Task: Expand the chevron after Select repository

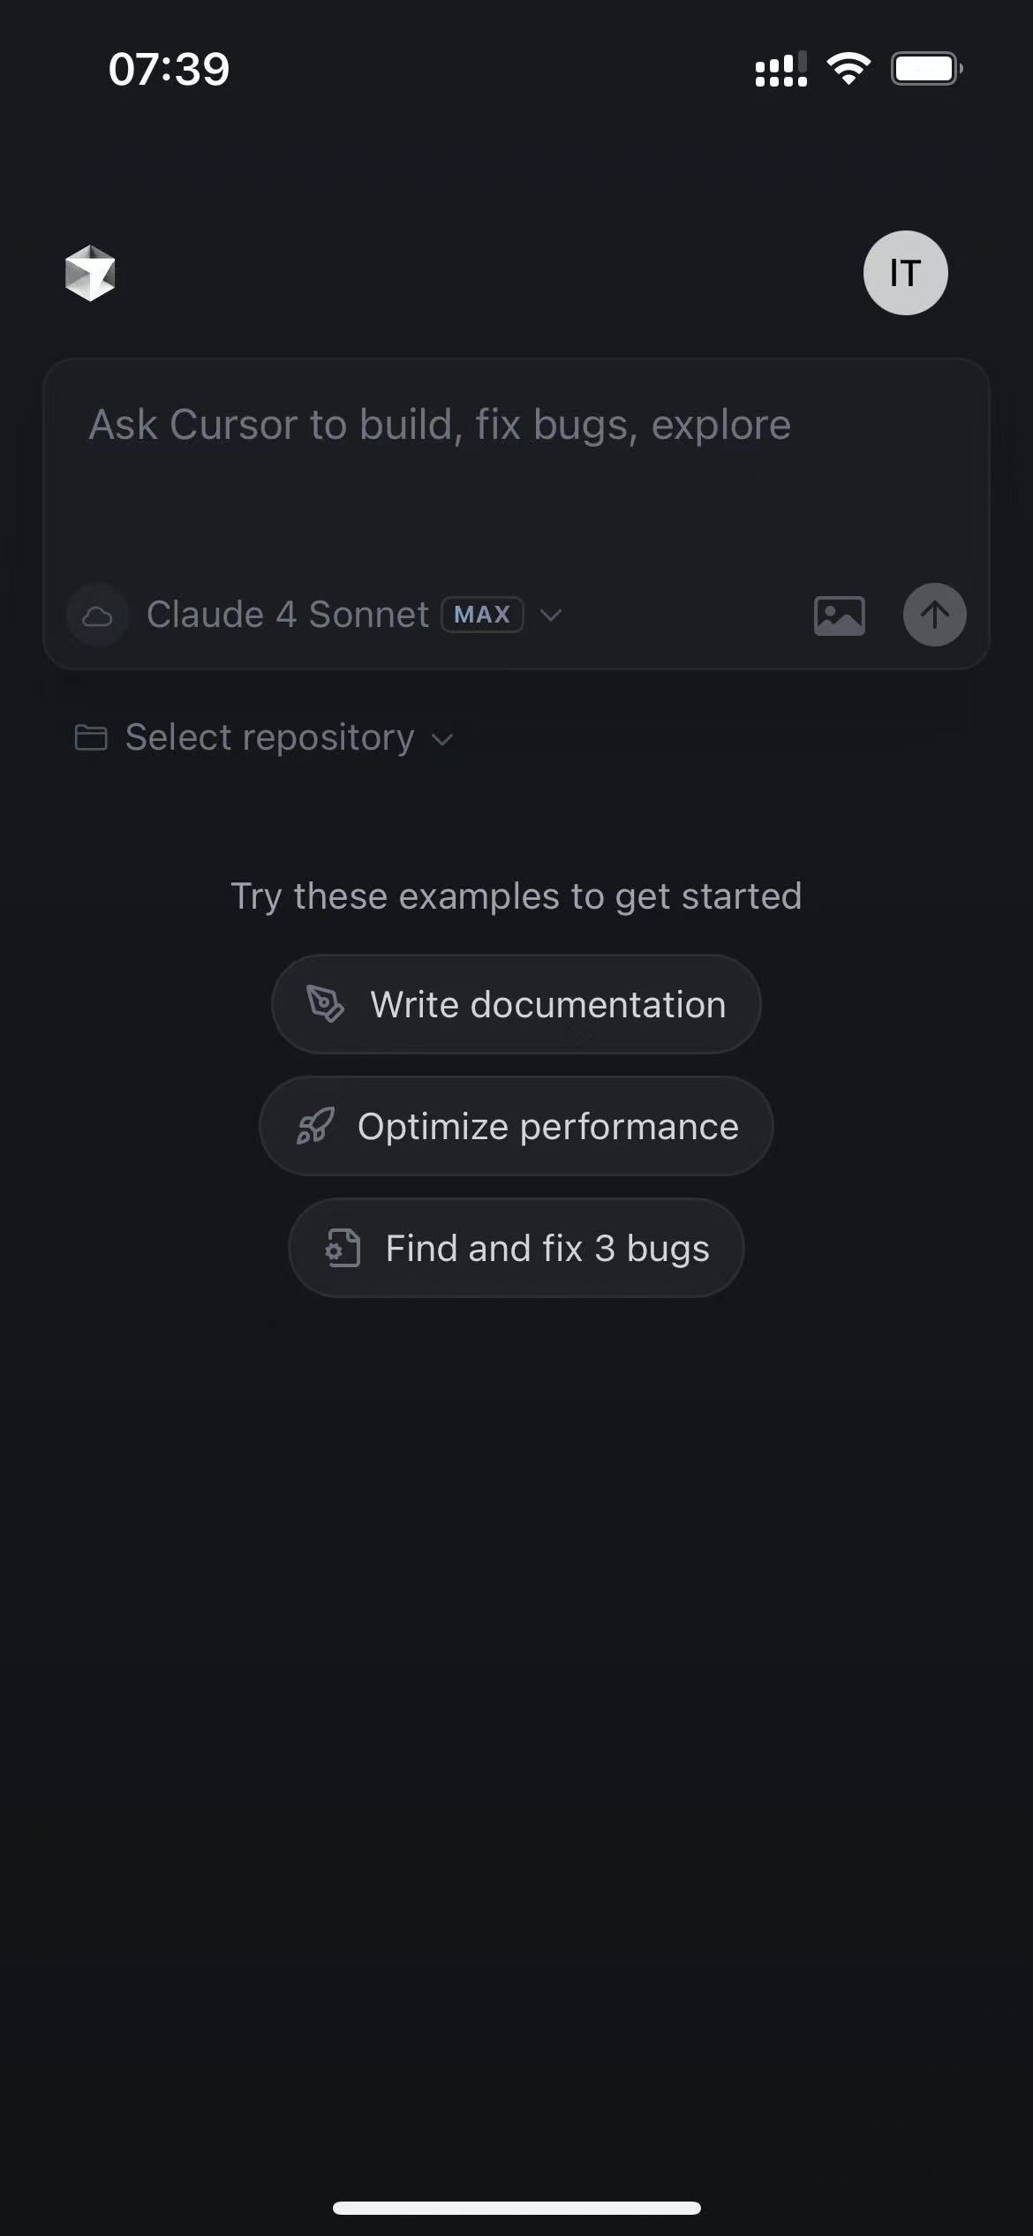Action: [x=442, y=739]
